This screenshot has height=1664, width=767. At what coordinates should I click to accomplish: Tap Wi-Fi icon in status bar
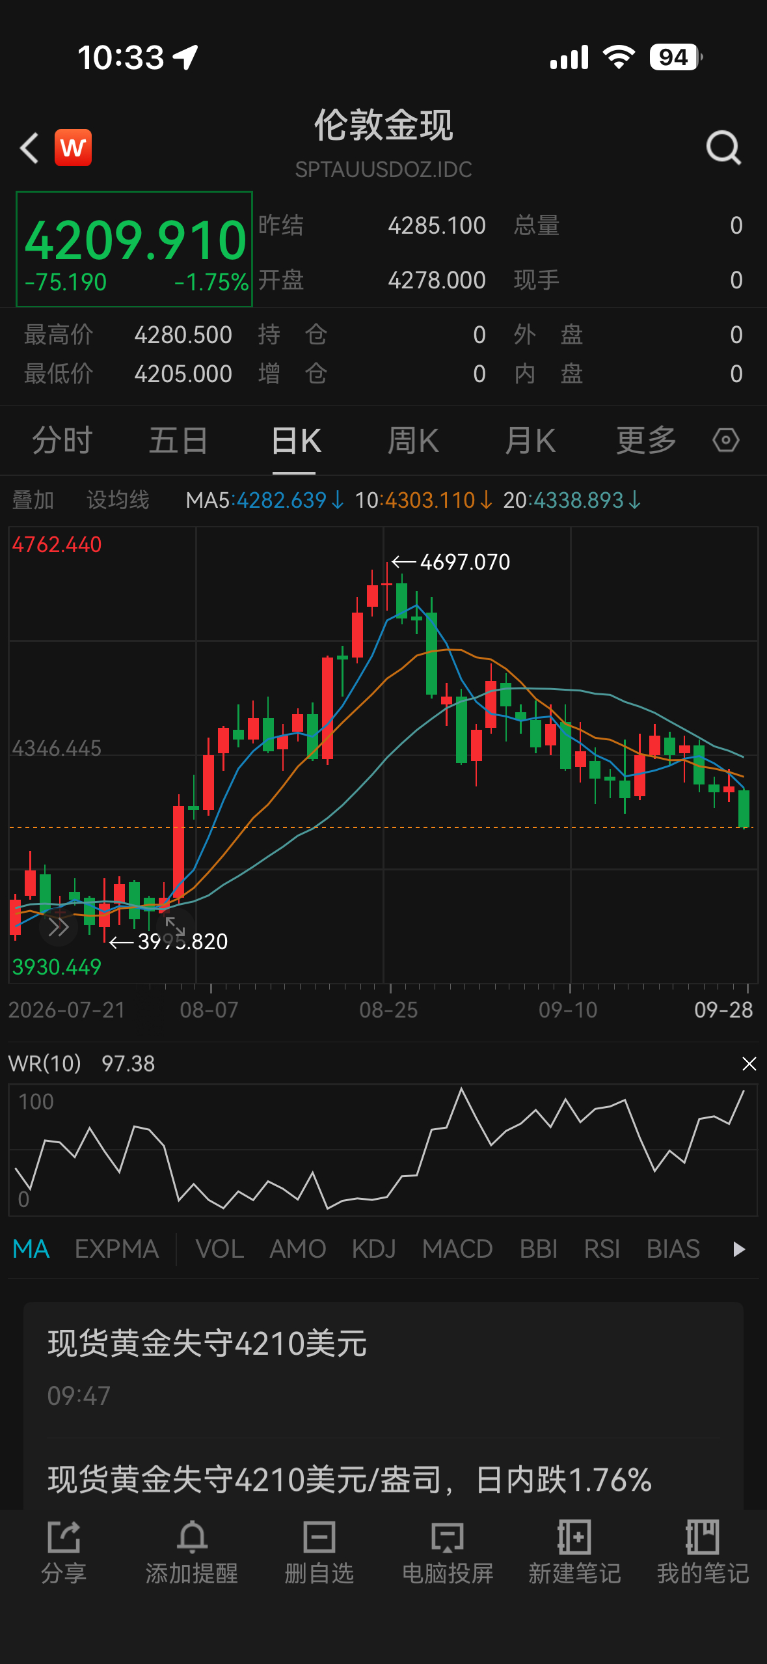[619, 57]
